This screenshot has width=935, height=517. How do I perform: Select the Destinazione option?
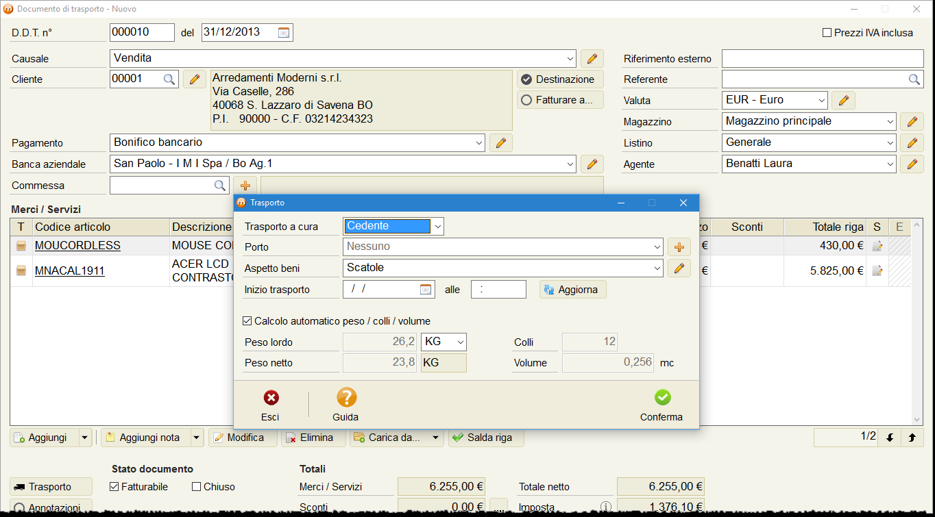pyautogui.click(x=560, y=79)
